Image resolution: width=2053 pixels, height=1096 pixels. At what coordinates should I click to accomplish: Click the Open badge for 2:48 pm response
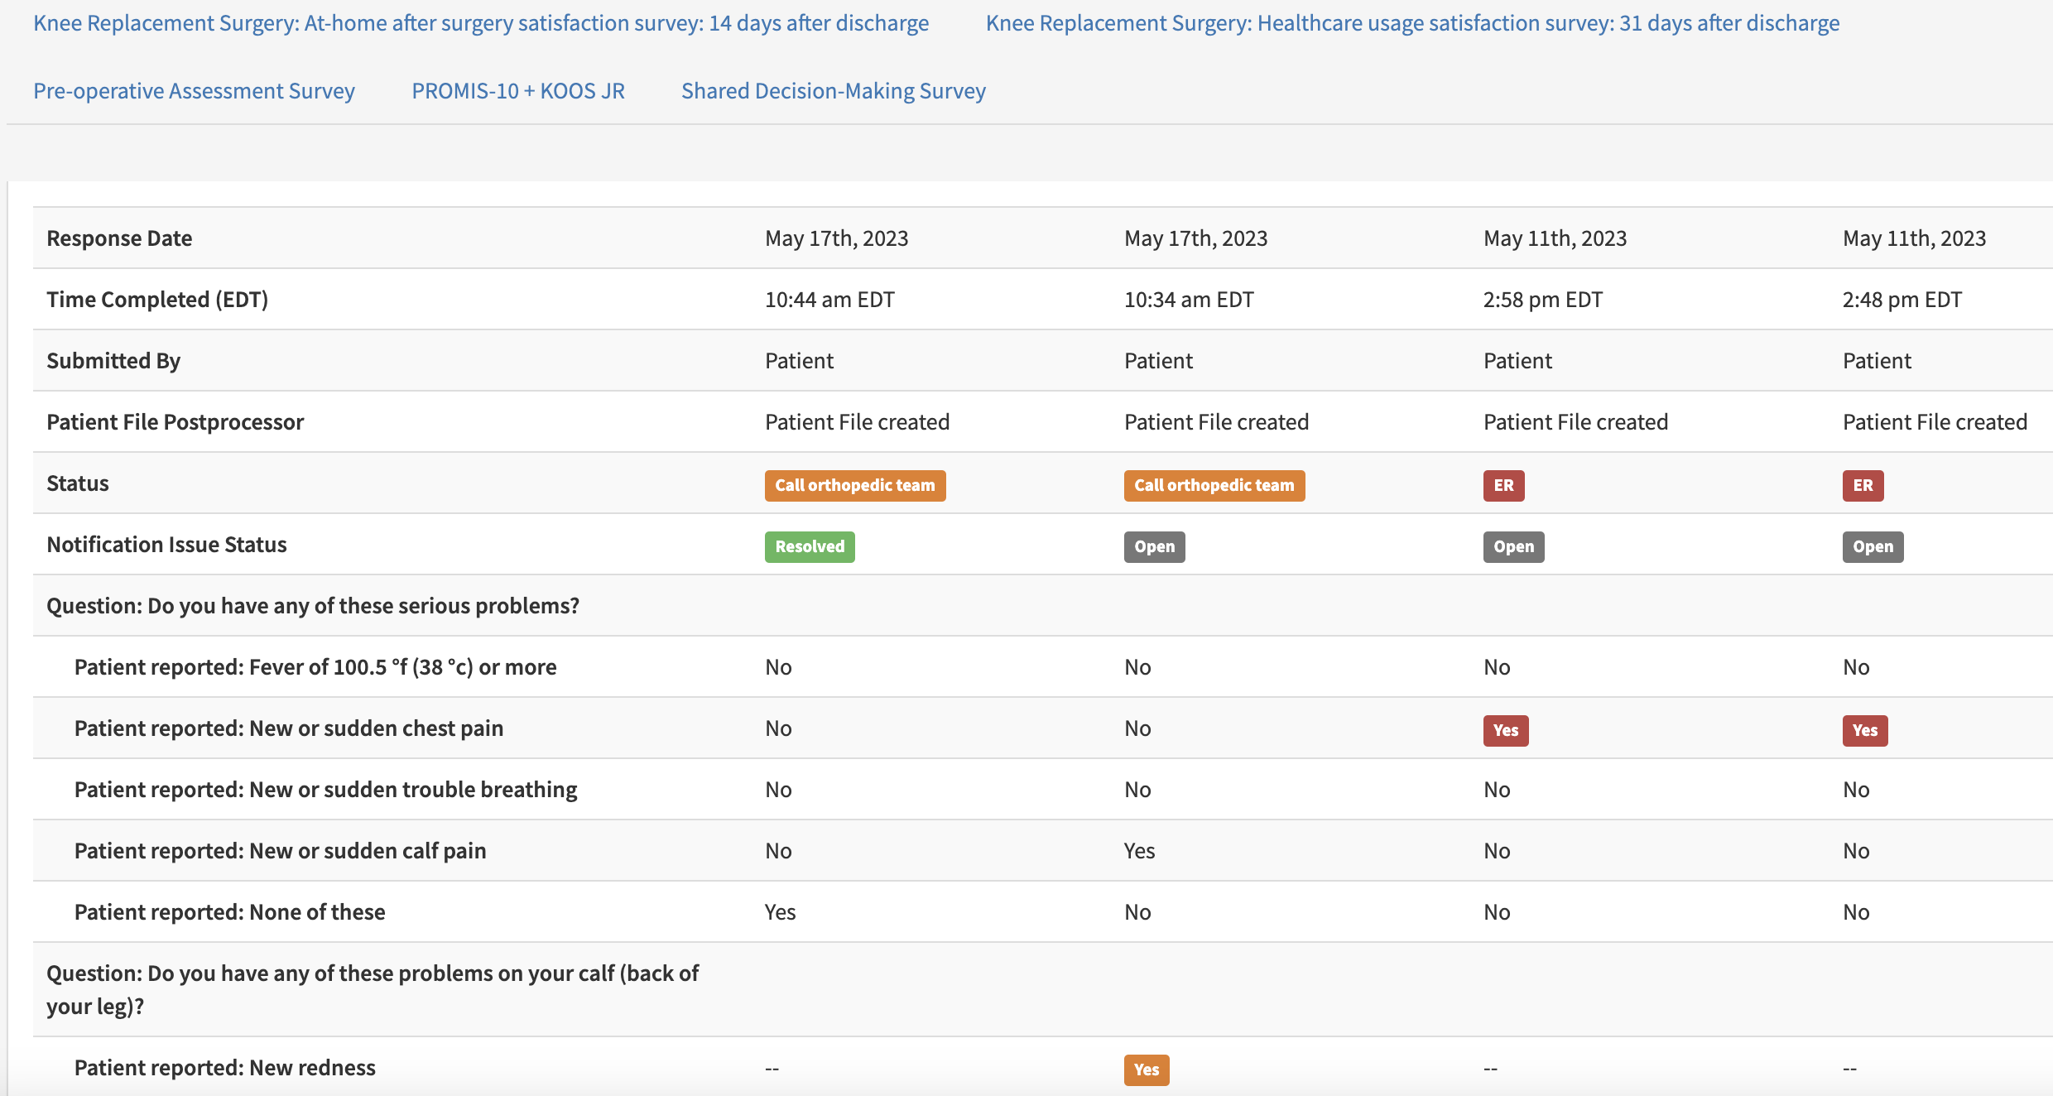tap(1873, 546)
